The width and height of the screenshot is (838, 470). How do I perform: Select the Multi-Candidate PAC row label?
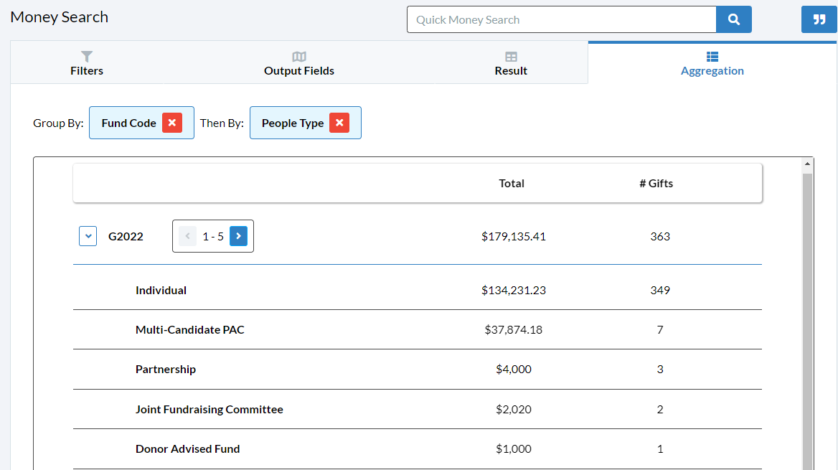click(x=189, y=330)
